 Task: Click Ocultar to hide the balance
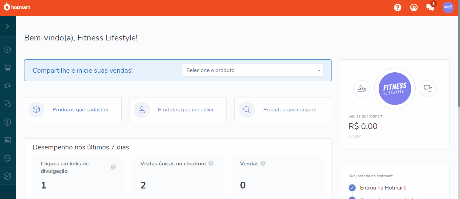coord(355,136)
